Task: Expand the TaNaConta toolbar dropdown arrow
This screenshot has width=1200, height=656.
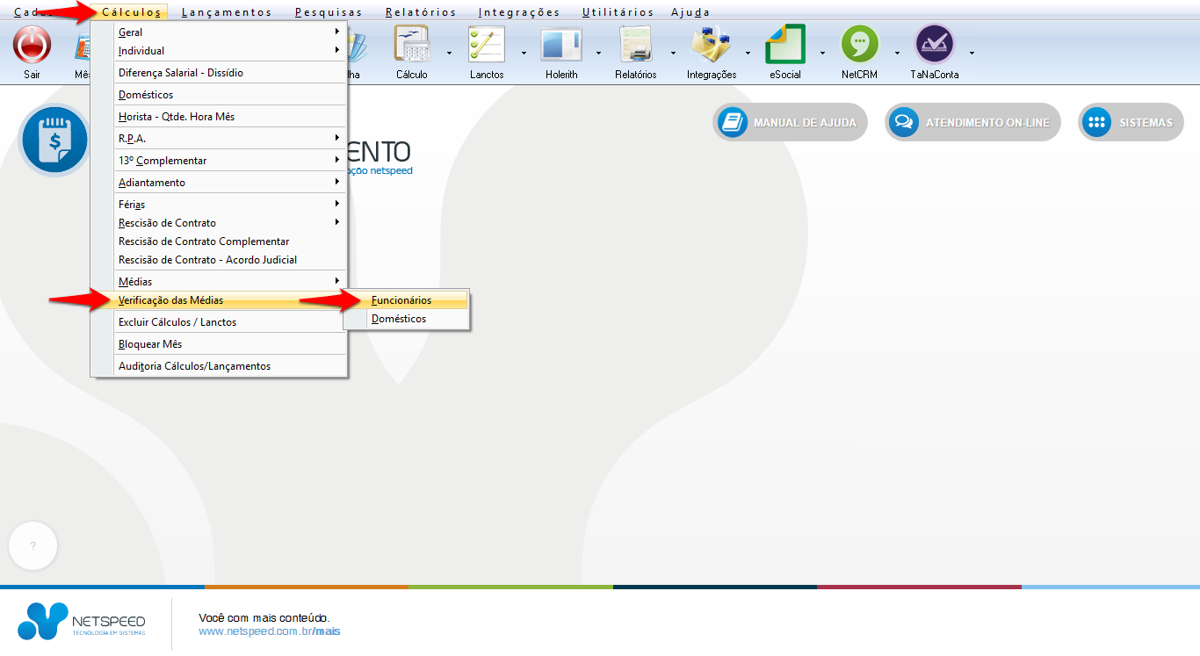Action: [x=972, y=53]
